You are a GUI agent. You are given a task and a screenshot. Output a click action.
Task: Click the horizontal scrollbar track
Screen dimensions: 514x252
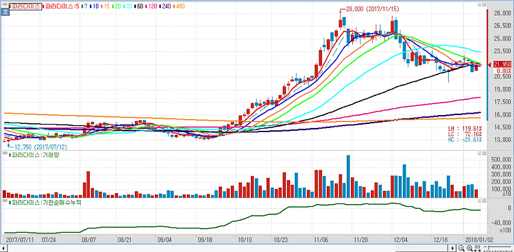tap(228, 248)
